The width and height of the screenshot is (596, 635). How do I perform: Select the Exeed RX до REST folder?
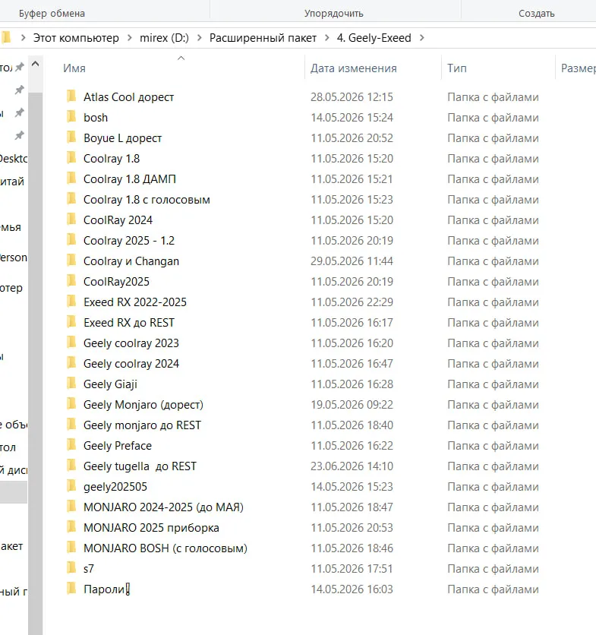pos(129,322)
